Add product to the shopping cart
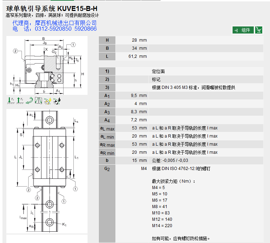Viewport: 270px width, 243px height. pos(259,30)
